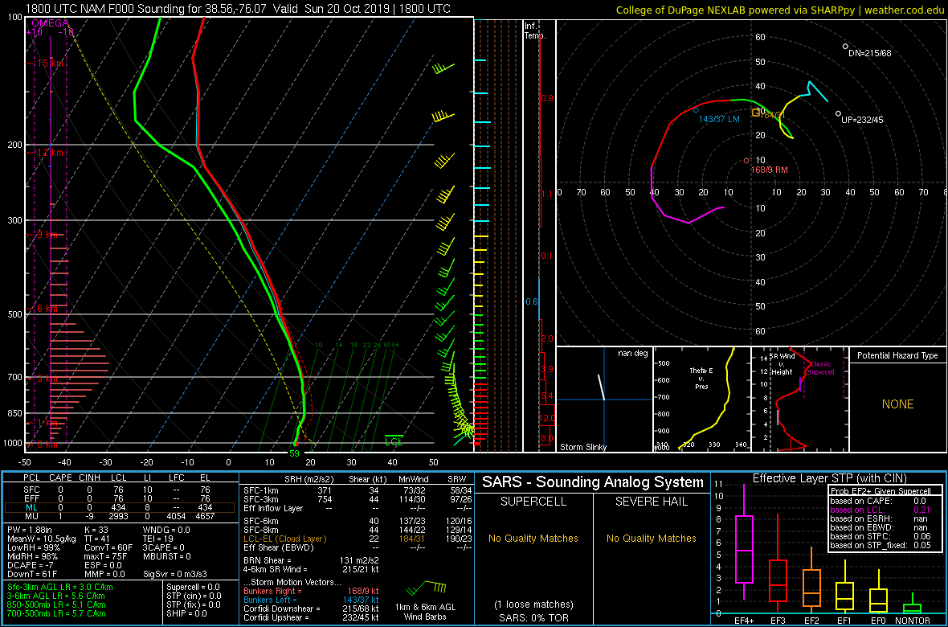
Task: Click the maxT = 75F value
Action: [x=108, y=555]
